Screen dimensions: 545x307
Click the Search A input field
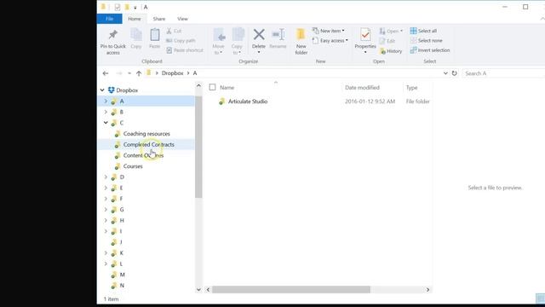(503, 73)
